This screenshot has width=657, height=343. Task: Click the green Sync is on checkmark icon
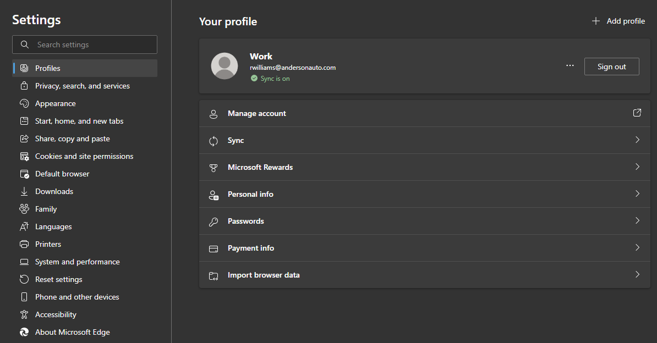pos(254,78)
